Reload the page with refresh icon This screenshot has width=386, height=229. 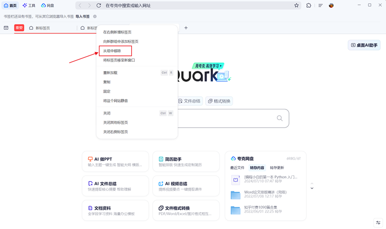99,5
